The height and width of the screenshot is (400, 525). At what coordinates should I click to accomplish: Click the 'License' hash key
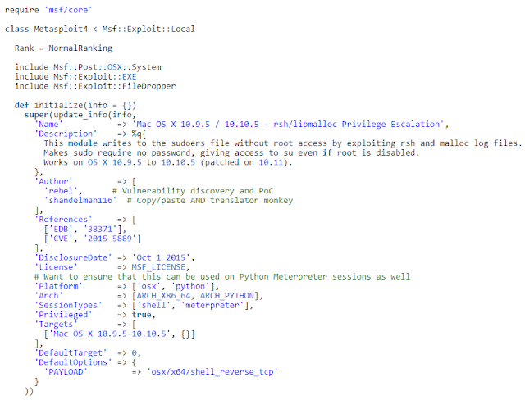click(56, 267)
